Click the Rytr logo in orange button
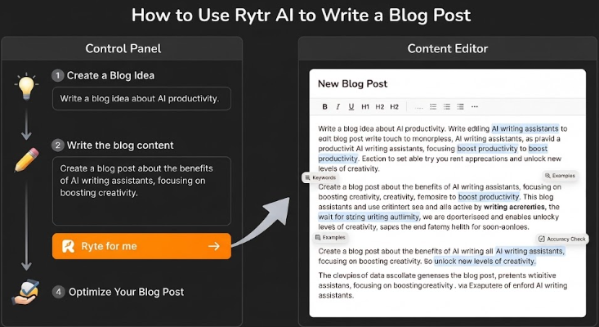The height and width of the screenshot is (327, 599). point(68,246)
